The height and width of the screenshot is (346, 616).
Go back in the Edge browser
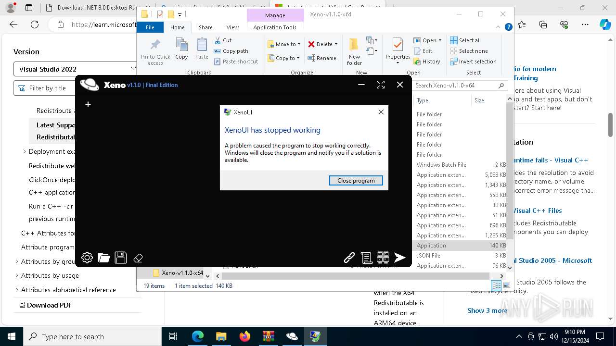click(13, 25)
